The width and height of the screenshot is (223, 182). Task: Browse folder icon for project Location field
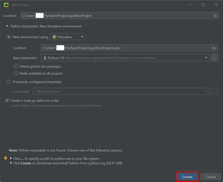pos(215,16)
